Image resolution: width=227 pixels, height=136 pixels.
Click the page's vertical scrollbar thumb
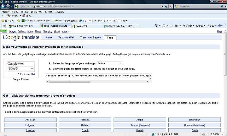click(225, 54)
